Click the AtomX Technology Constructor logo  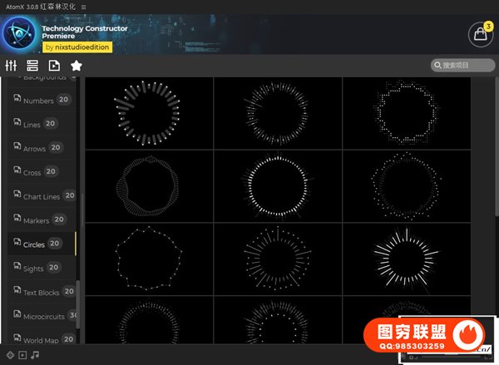pos(19,35)
